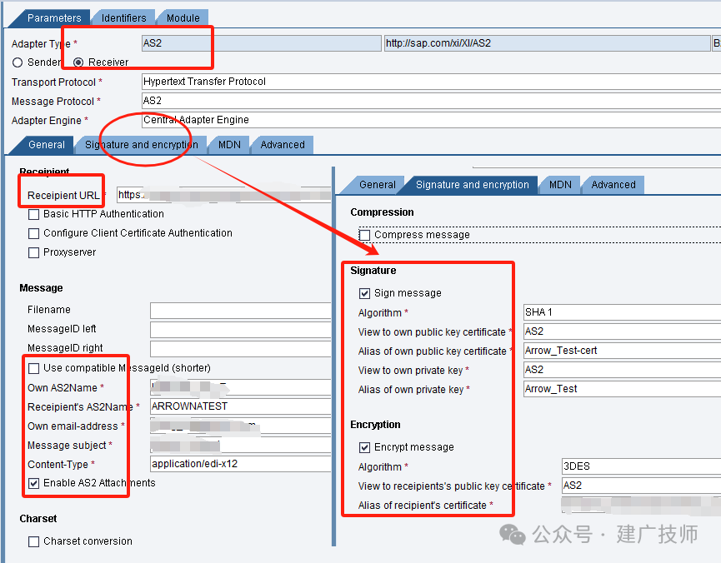Select right panel Signature and encryption tab
The image size is (721, 563).
coord(473,185)
